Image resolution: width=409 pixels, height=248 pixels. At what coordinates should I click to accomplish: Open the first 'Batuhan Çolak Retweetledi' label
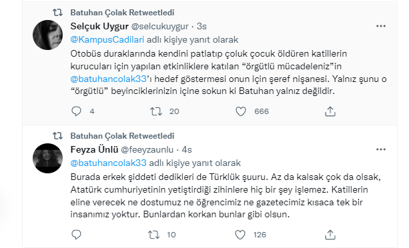[x=122, y=12]
